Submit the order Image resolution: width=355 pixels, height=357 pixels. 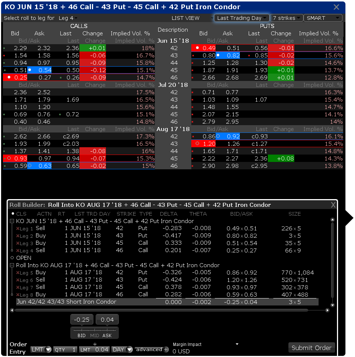coord(312,348)
